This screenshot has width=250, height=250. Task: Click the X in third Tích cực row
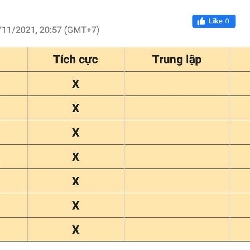(x=75, y=132)
